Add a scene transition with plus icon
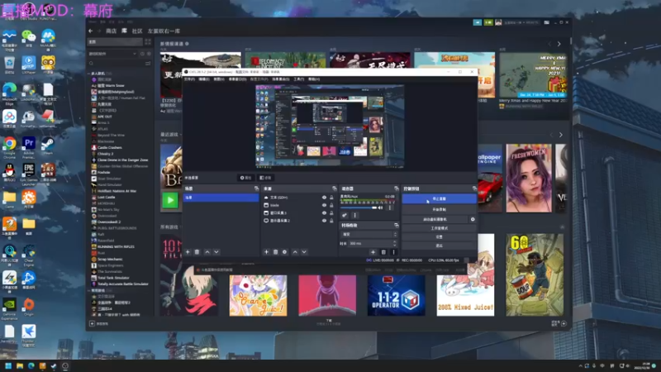The width and height of the screenshot is (661, 372). coord(373,252)
